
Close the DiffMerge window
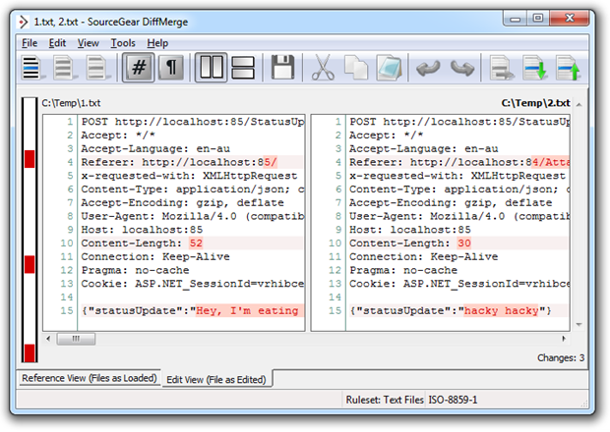pos(570,19)
